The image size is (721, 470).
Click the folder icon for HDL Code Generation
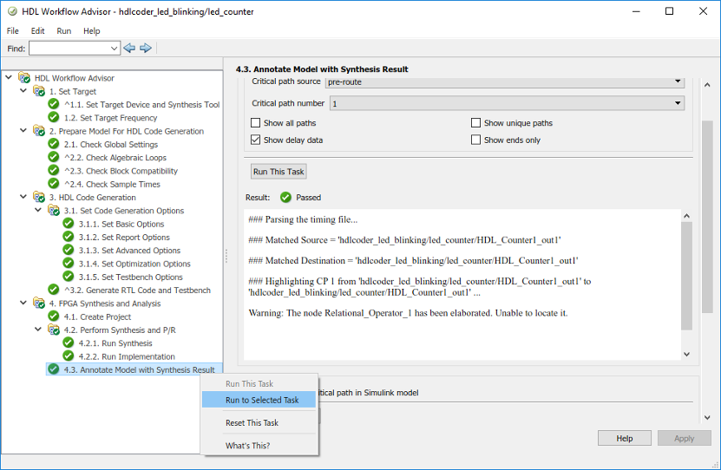coord(39,198)
